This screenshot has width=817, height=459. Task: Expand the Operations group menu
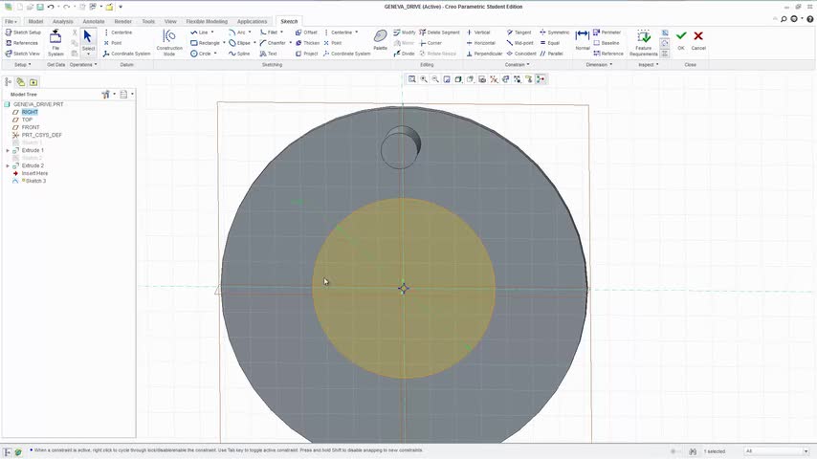click(x=83, y=65)
